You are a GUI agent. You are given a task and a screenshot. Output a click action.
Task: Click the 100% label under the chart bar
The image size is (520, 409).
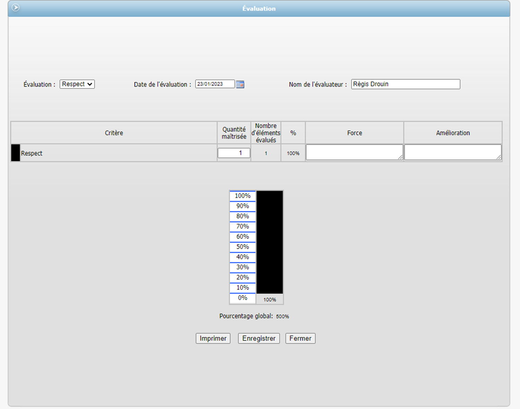click(270, 299)
